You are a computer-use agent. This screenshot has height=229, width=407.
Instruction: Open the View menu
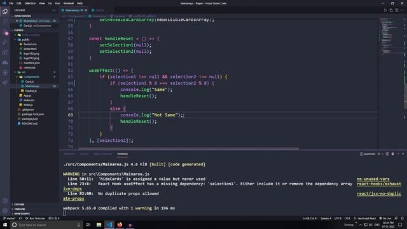tap(42, 3)
